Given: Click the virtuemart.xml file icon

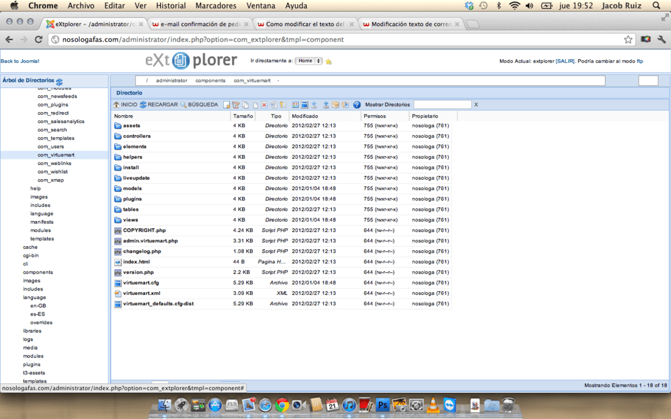Looking at the screenshot, I should tap(118, 294).
